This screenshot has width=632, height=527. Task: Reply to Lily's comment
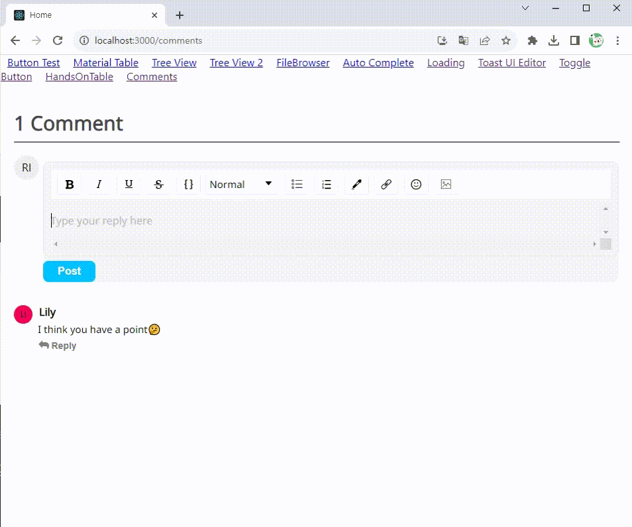(x=58, y=346)
